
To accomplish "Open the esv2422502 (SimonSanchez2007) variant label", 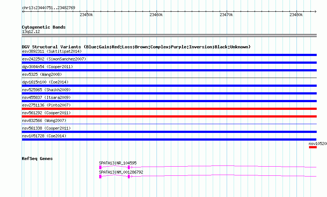I will tap(54, 59).
